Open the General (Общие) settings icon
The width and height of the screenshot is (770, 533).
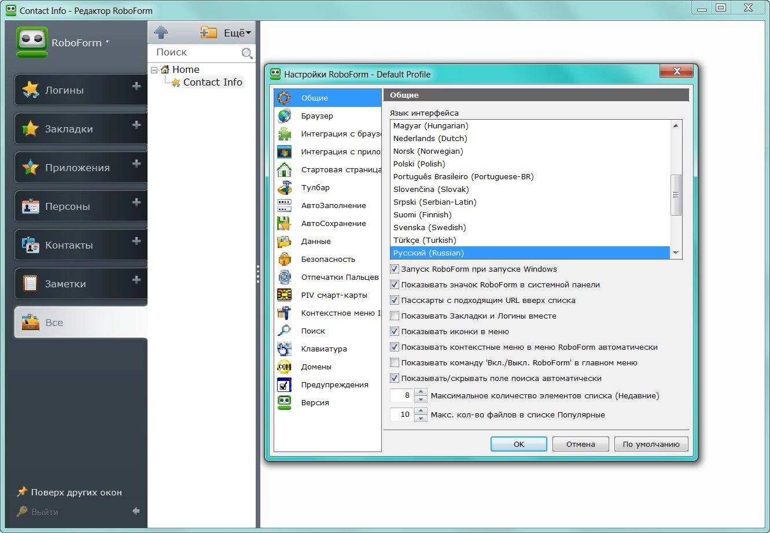(x=284, y=98)
